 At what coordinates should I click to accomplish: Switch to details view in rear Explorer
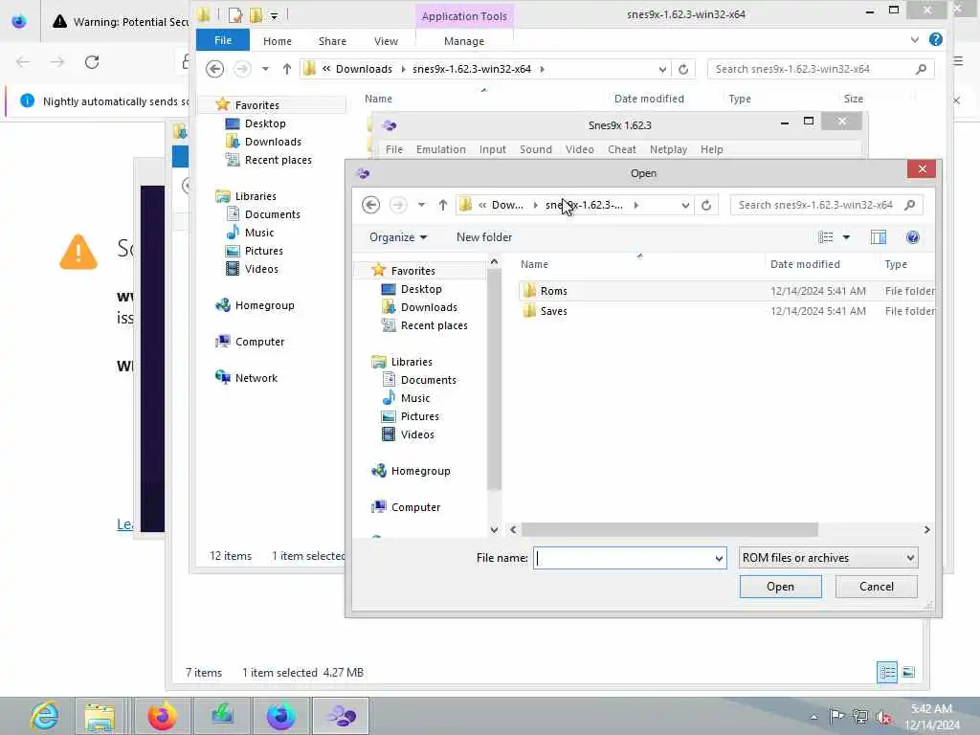point(887,673)
